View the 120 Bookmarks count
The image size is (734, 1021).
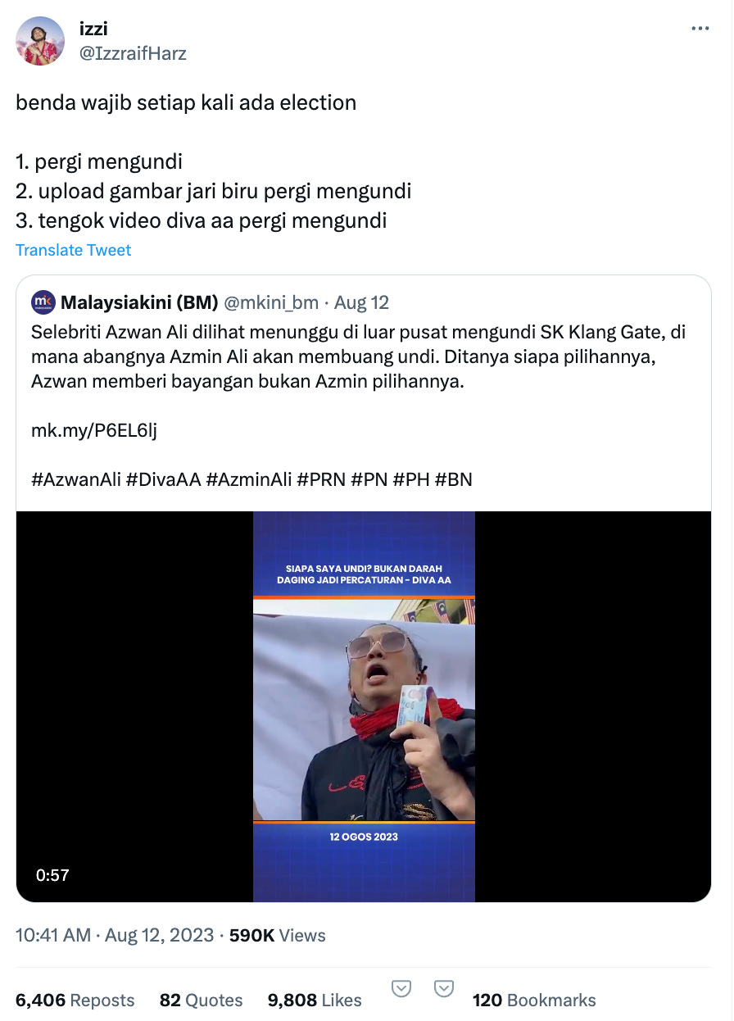tap(534, 1000)
